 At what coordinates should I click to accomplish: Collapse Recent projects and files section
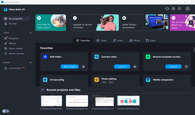(42, 90)
